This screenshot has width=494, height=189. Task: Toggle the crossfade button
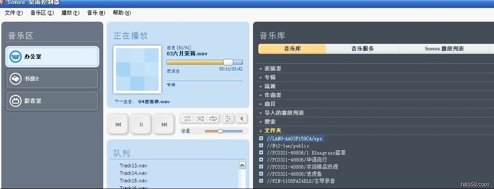pyautogui.click(x=187, y=119)
